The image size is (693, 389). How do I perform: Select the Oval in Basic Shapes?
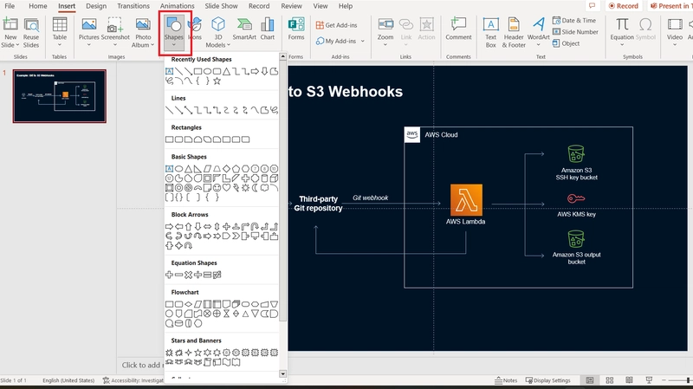(x=178, y=168)
